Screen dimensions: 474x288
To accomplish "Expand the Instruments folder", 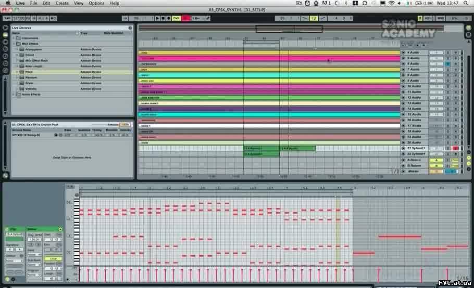I will tap(14, 38).
